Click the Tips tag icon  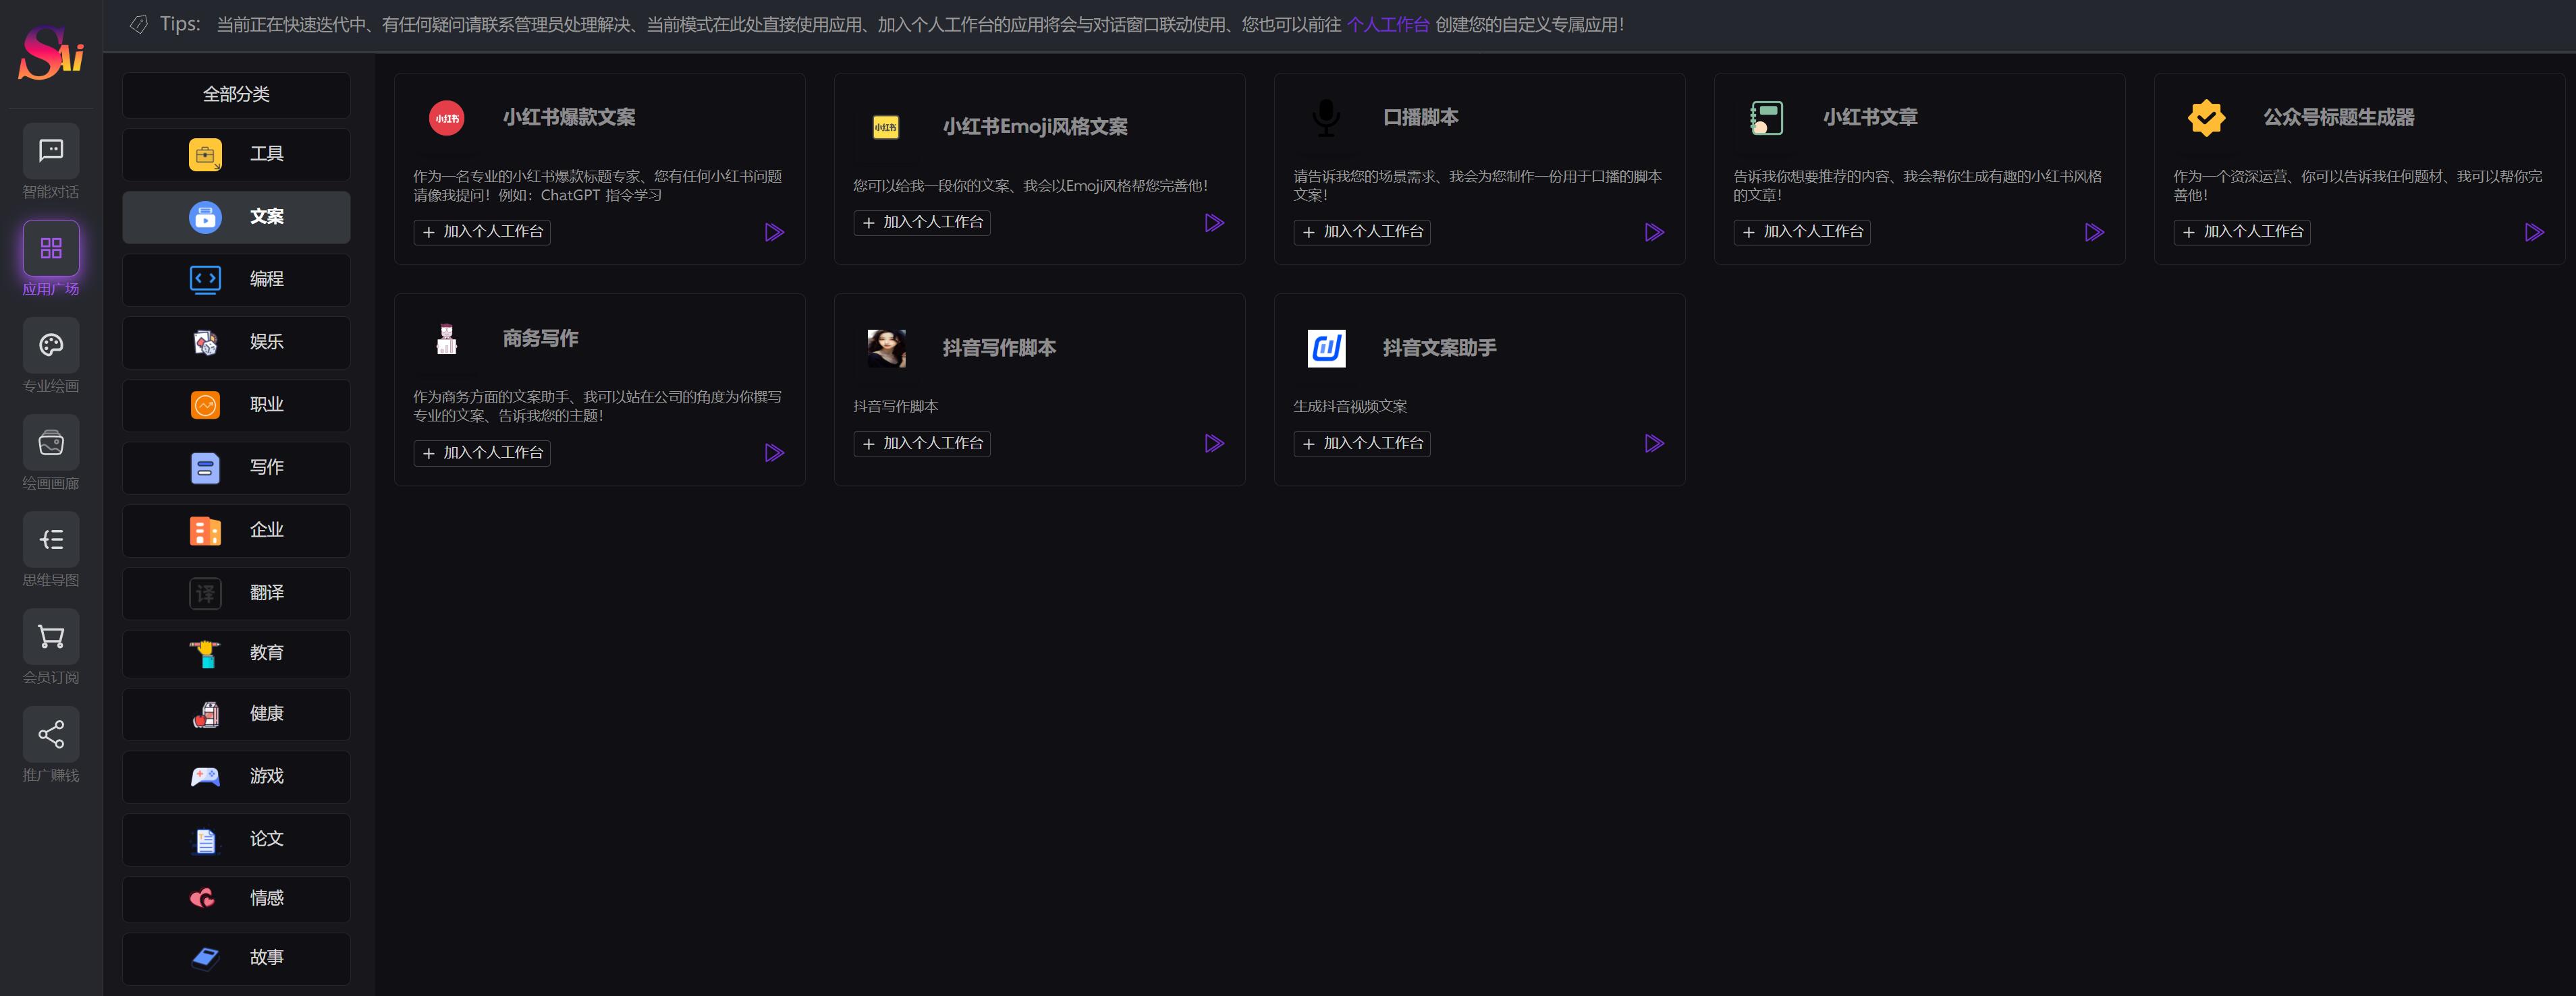tap(139, 25)
